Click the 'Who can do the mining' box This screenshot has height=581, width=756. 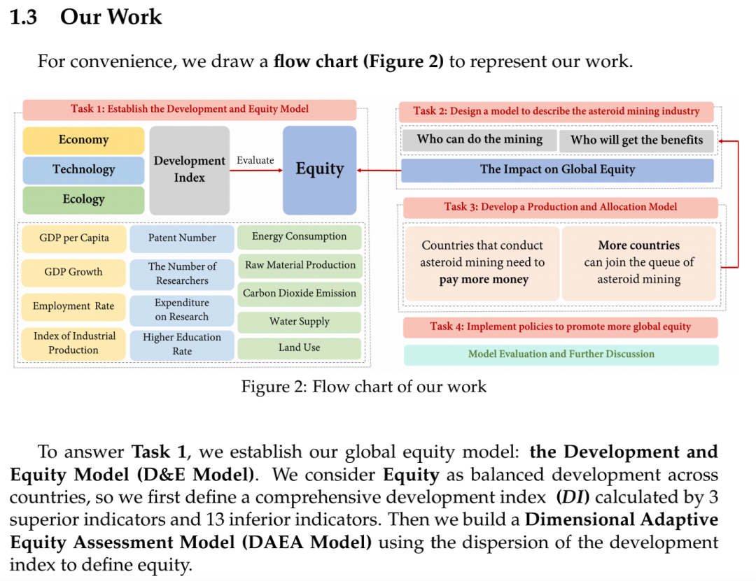point(479,140)
